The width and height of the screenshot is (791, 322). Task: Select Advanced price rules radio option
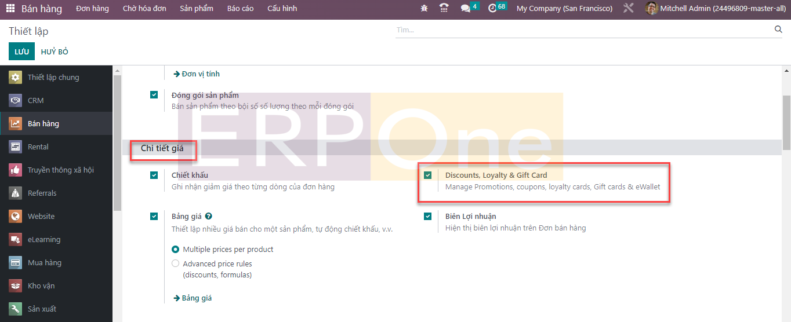[x=176, y=264]
